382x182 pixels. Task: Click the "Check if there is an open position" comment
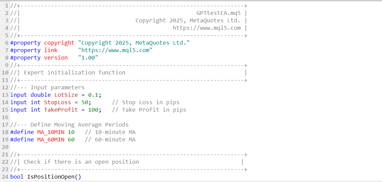(81, 162)
